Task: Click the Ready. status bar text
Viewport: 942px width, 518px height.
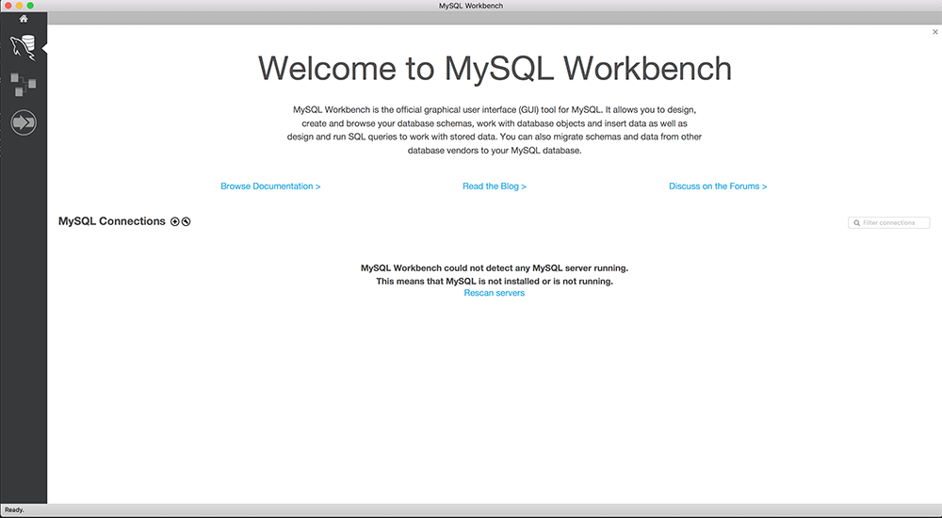Action: point(14,510)
